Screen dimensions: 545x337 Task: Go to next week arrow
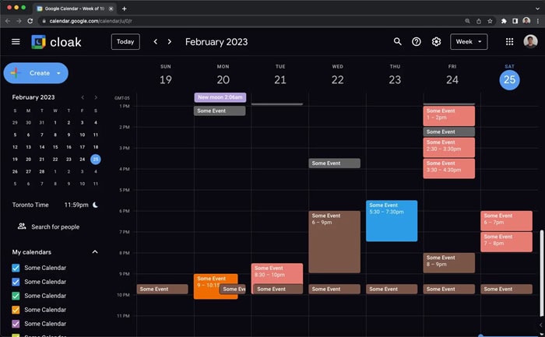(170, 41)
